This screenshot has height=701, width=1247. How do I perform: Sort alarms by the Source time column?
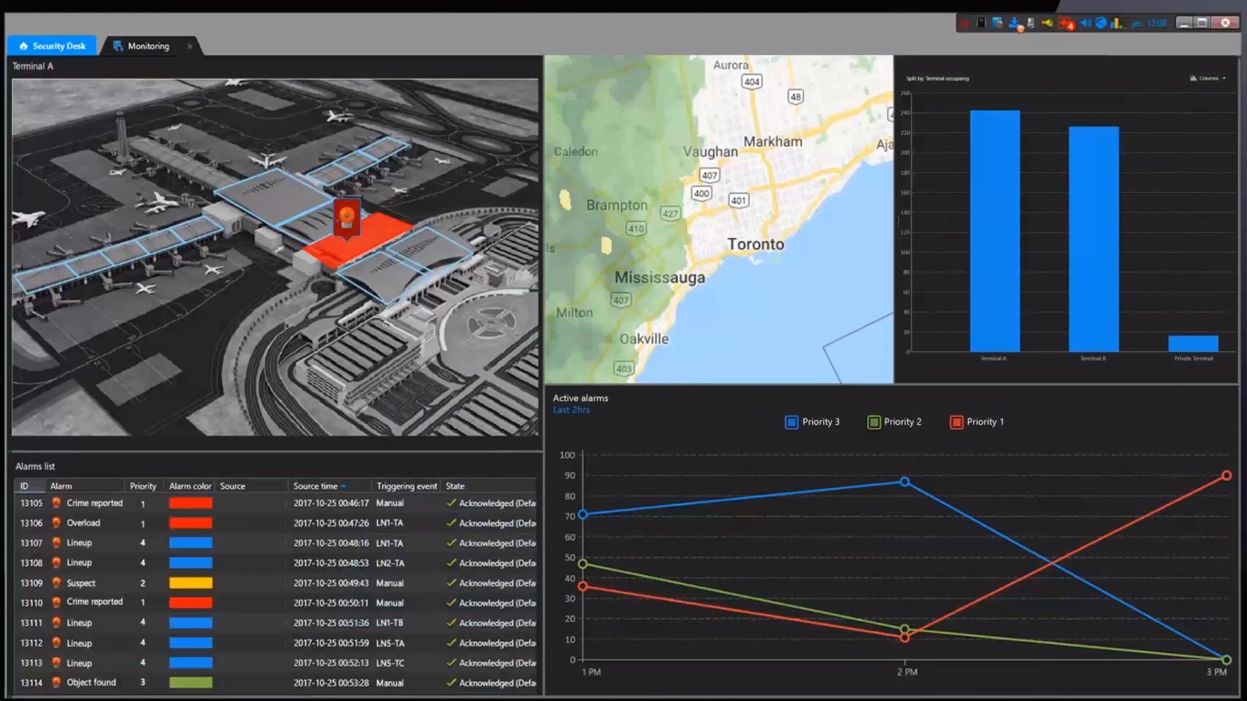tap(315, 486)
